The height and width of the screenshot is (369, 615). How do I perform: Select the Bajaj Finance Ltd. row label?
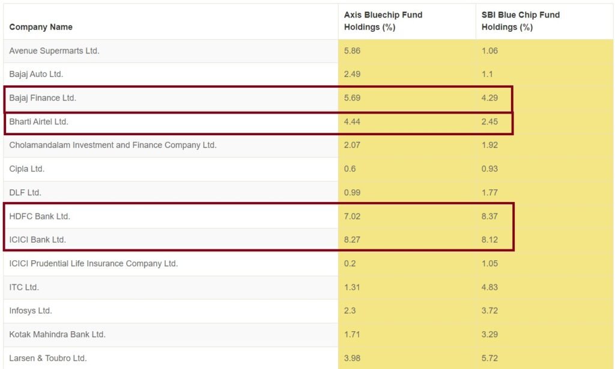[43, 98]
